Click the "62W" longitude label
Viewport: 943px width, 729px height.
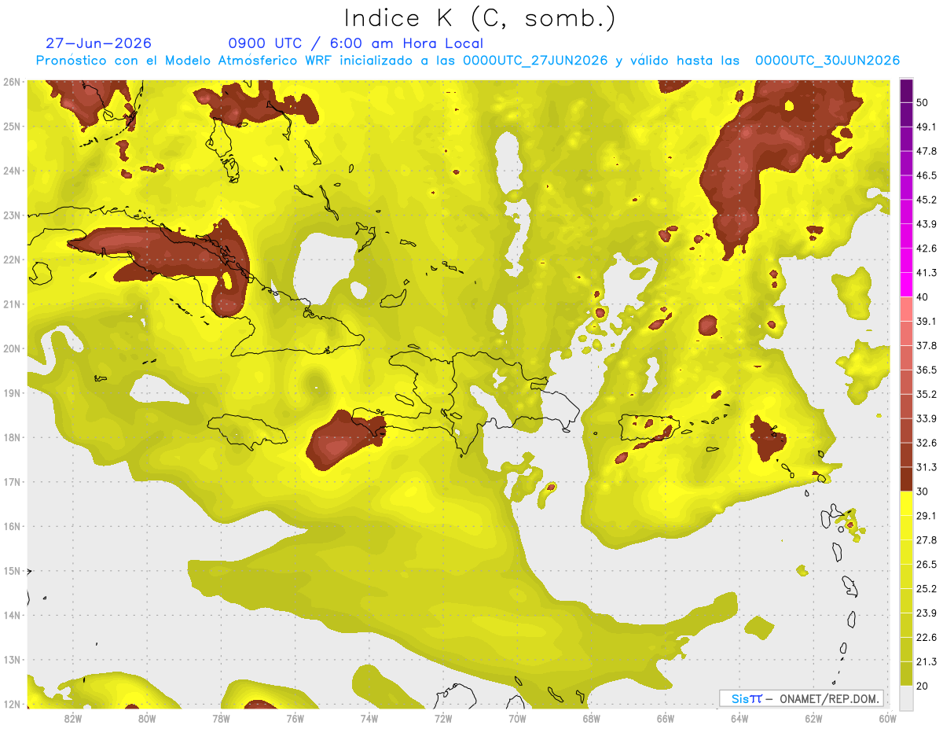(813, 719)
